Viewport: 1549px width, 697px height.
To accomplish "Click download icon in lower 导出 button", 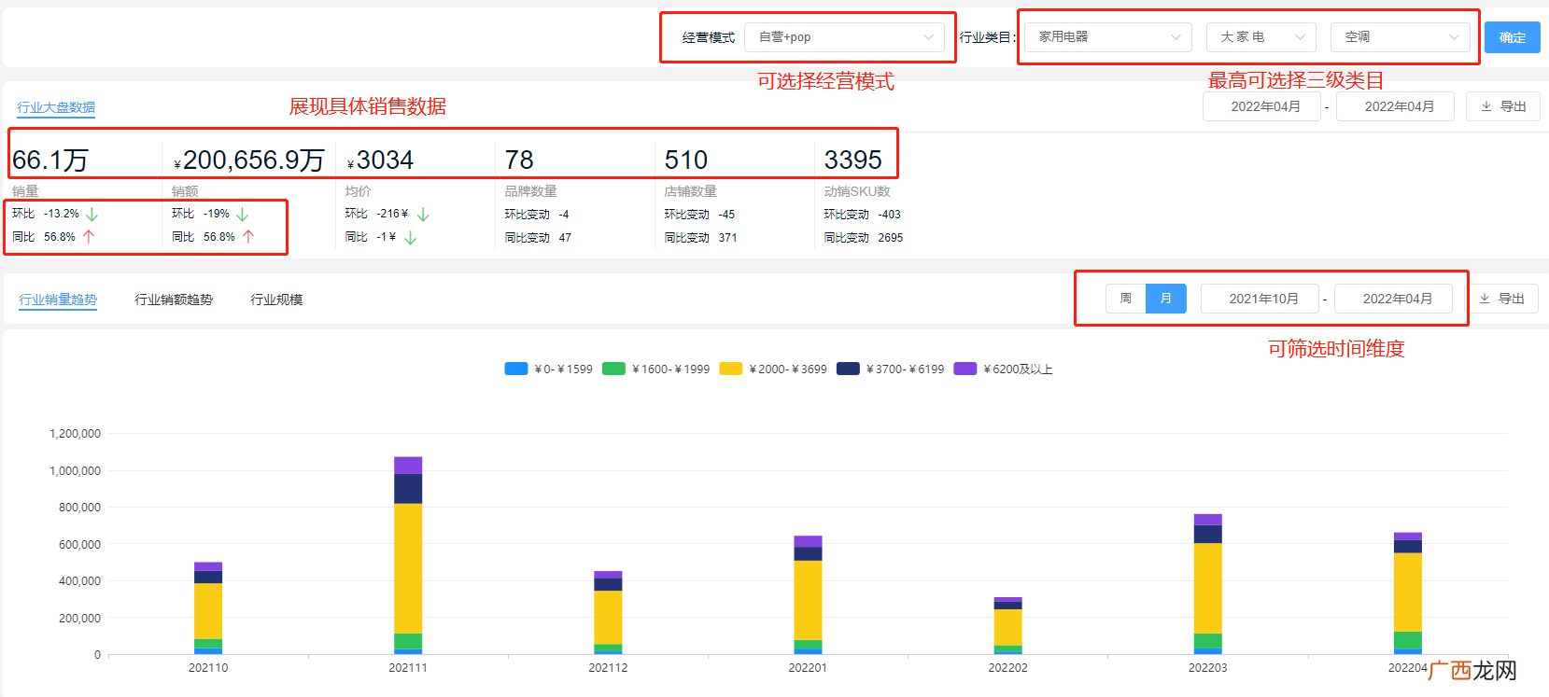I will 1485,299.
